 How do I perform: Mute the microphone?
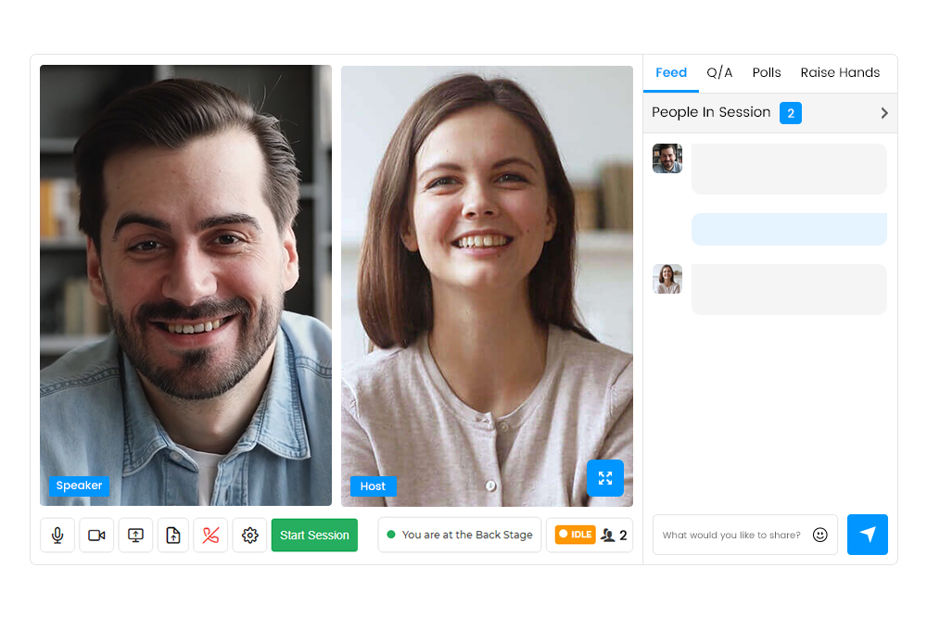point(57,536)
